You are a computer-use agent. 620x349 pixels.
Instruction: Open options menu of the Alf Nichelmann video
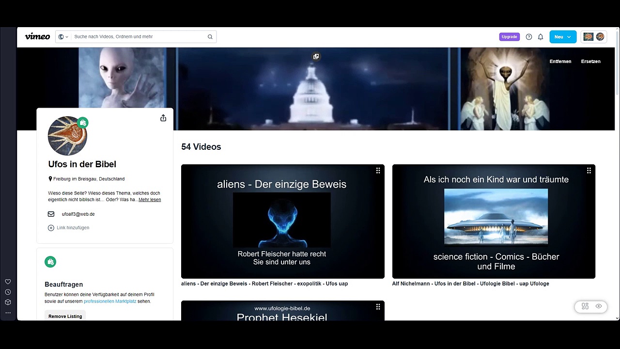click(589, 171)
